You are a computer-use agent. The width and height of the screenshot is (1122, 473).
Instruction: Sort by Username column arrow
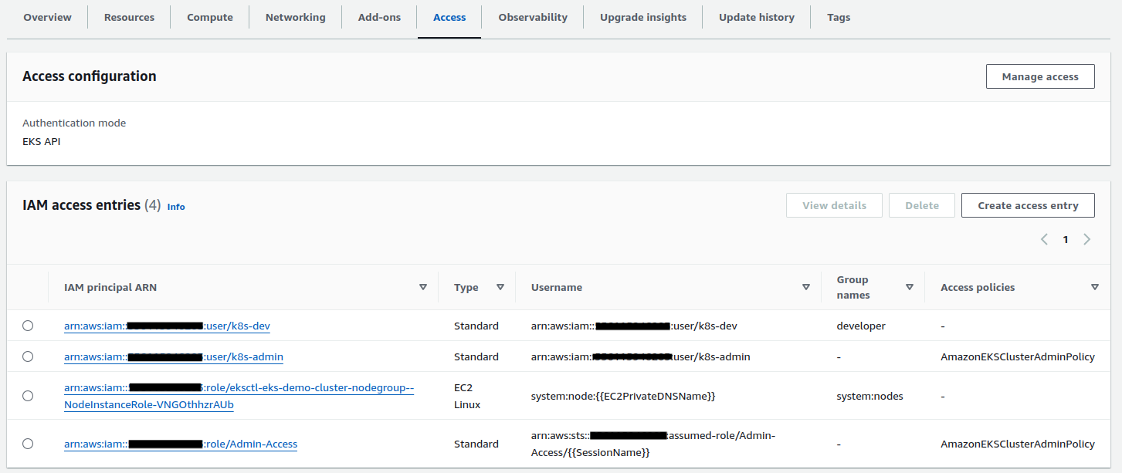pos(806,287)
